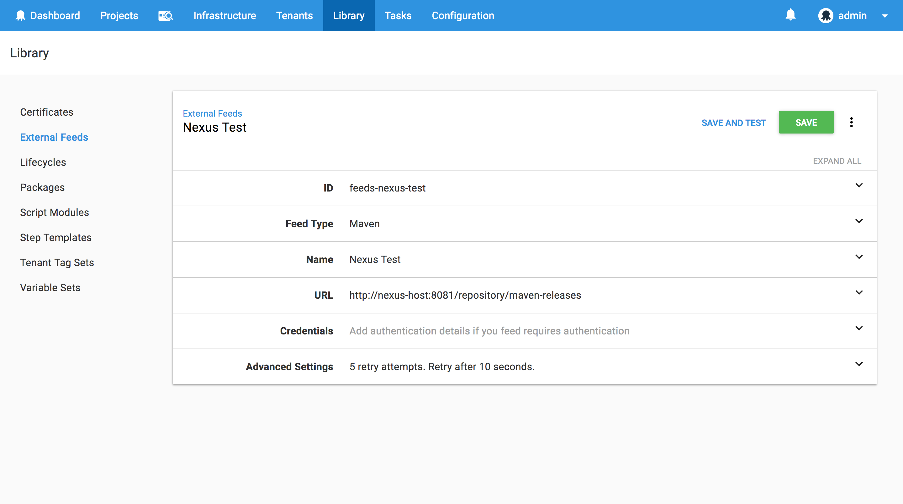Viewport: 903px width, 504px height.
Task: Select Certificates in the sidebar
Action: [x=46, y=112]
